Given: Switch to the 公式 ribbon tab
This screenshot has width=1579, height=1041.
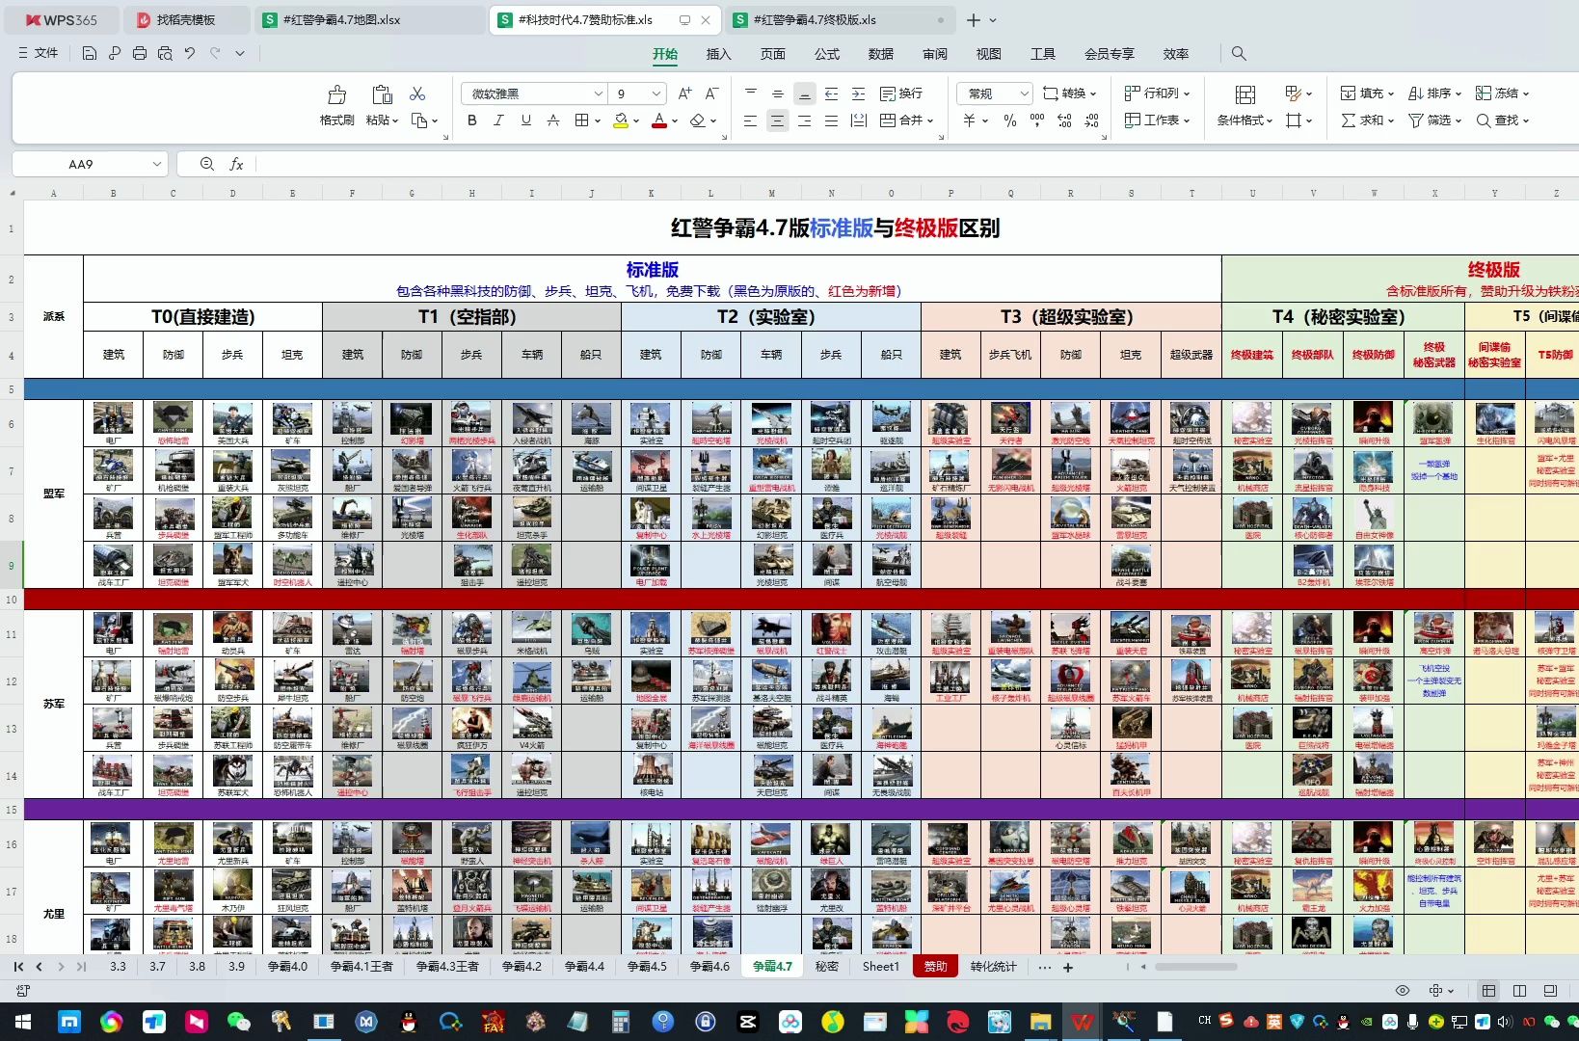Looking at the screenshot, I should pos(826,54).
